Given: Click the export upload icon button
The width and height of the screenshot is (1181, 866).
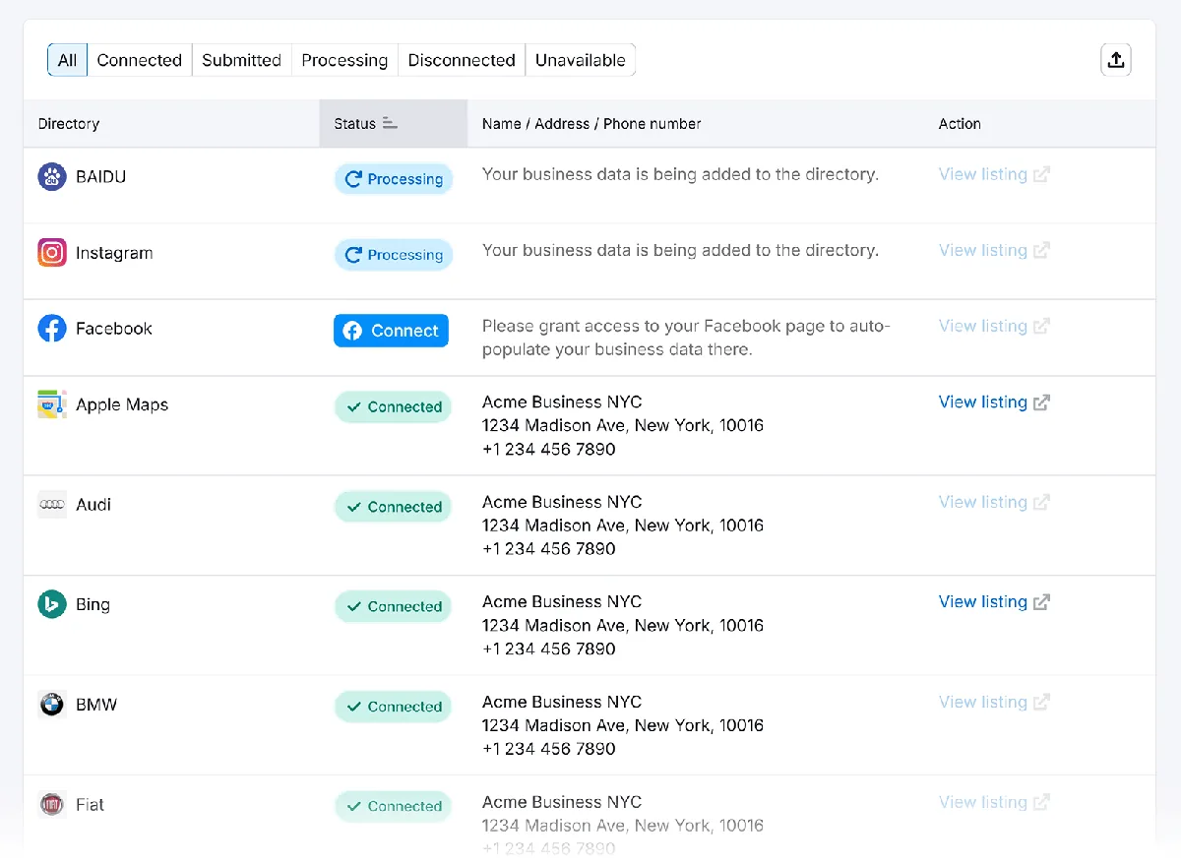Looking at the screenshot, I should (x=1115, y=60).
